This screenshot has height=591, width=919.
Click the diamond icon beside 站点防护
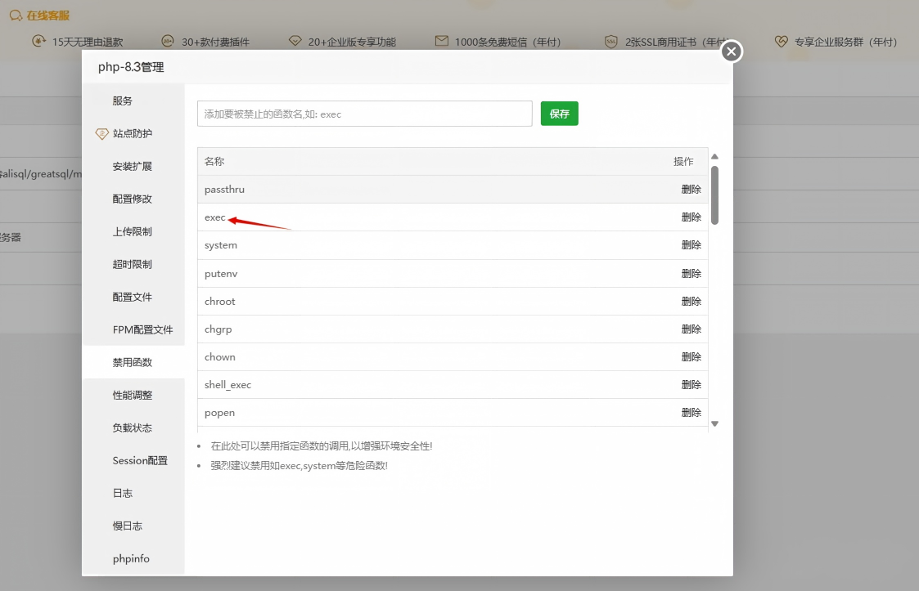(102, 133)
